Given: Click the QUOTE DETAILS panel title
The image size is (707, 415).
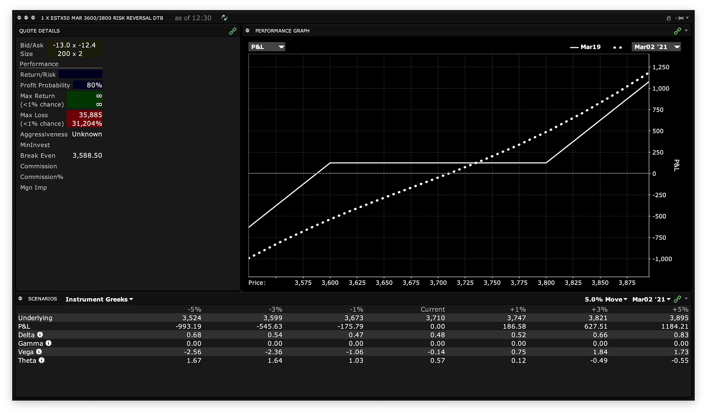Looking at the screenshot, I should pyautogui.click(x=39, y=31).
